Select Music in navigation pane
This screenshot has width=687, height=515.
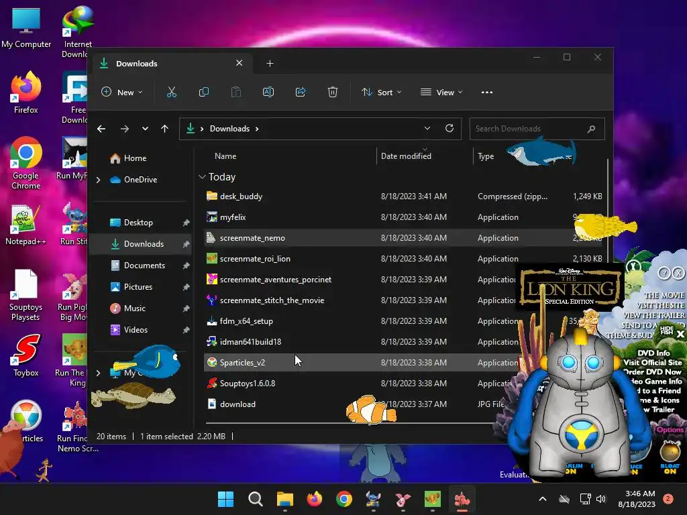(x=134, y=308)
